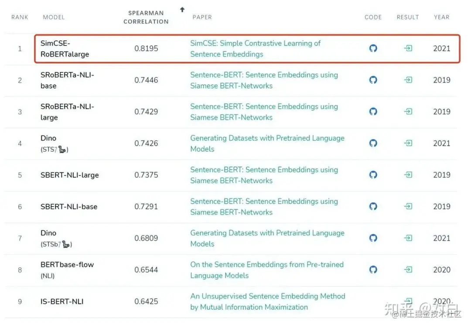Click GitHub code icon for SBERT-NLI-large

[x=373, y=175]
